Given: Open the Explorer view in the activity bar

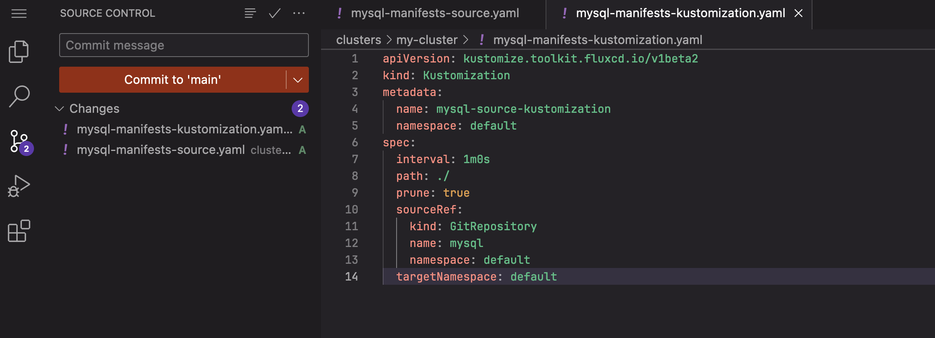Looking at the screenshot, I should pos(19,52).
